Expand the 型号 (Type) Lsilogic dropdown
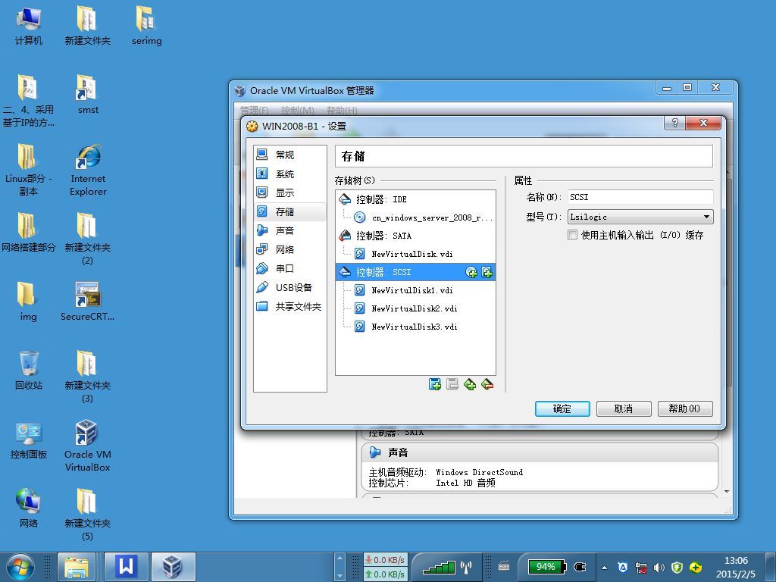The height and width of the screenshot is (582, 776). (640, 217)
